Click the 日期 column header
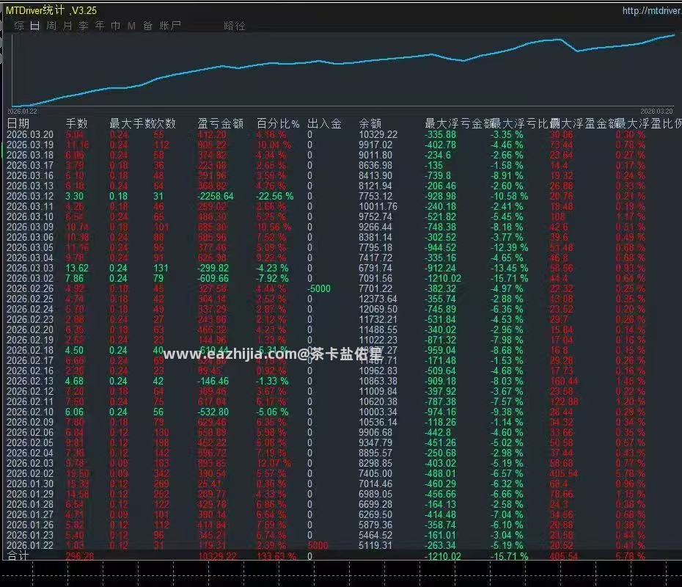 click(x=18, y=123)
